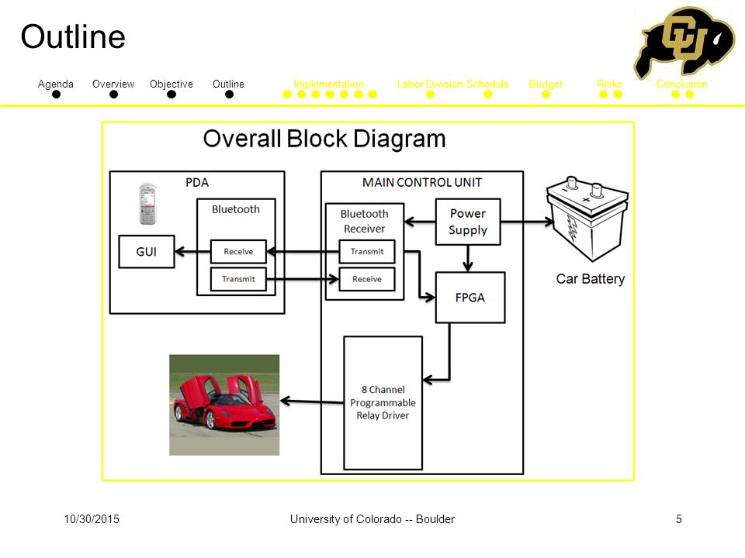Open the Risks section
This screenshot has width=745, height=558.
[610, 84]
